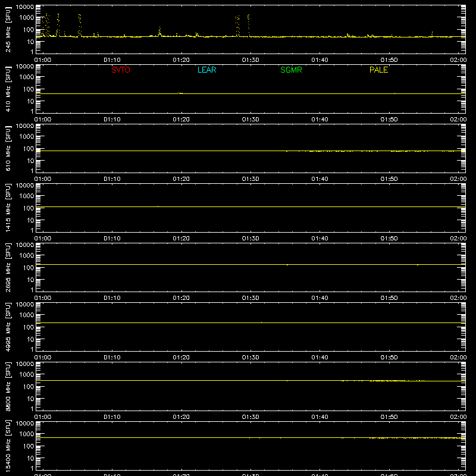Click the 01:30 tick label under the 1415 MHz plot
The height and width of the screenshot is (476, 476).
click(x=250, y=239)
